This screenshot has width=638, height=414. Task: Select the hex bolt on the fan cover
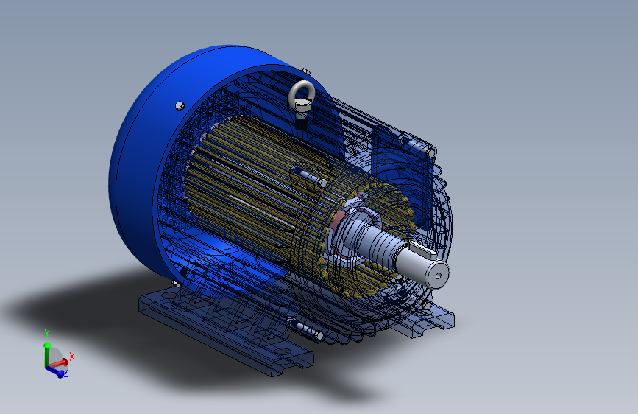point(180,106)
